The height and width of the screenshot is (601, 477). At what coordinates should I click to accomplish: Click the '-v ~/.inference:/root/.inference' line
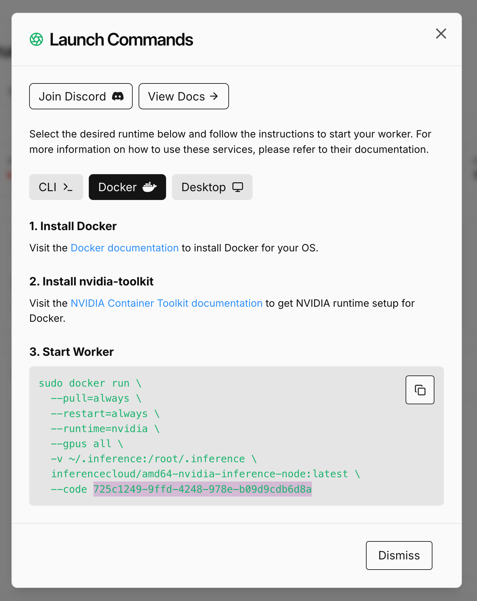pyautogui.click(x=154, y=459)
